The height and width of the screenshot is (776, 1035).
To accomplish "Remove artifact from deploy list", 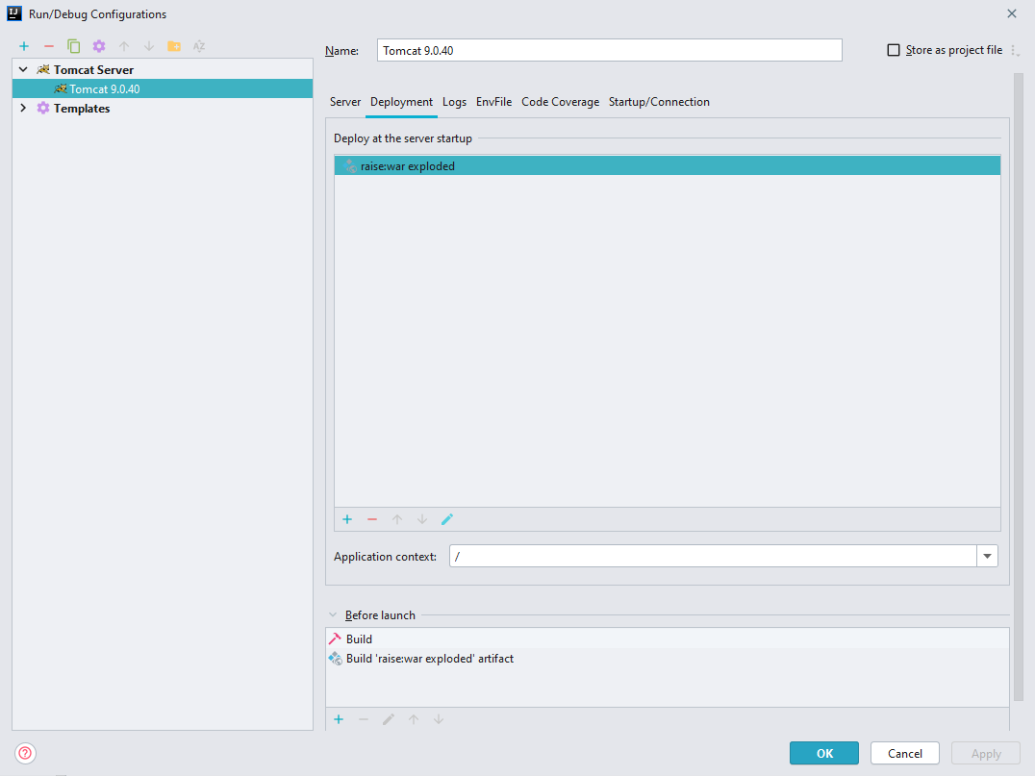I will coord(372,519).
